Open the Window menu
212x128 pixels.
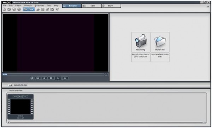coord(28,6)
